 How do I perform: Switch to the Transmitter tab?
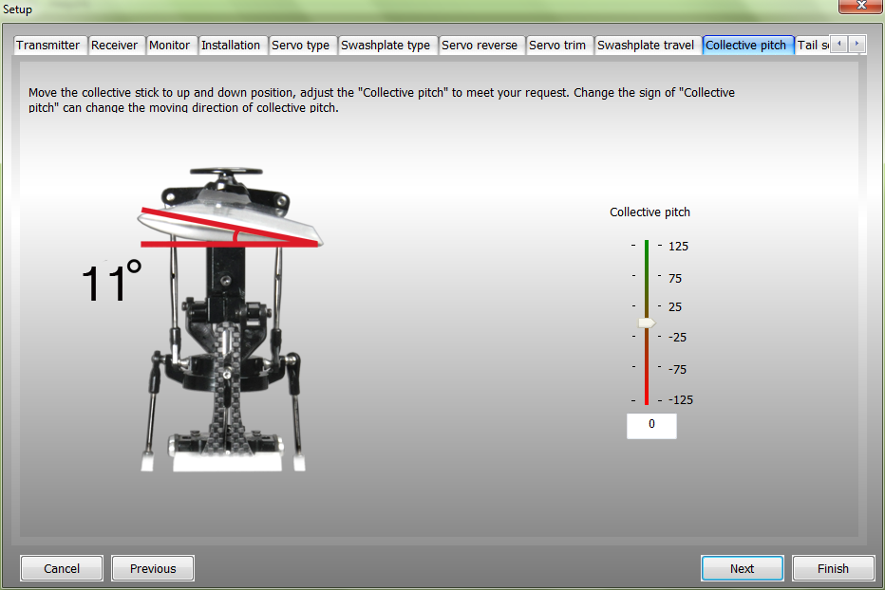[x=48, y=46]
